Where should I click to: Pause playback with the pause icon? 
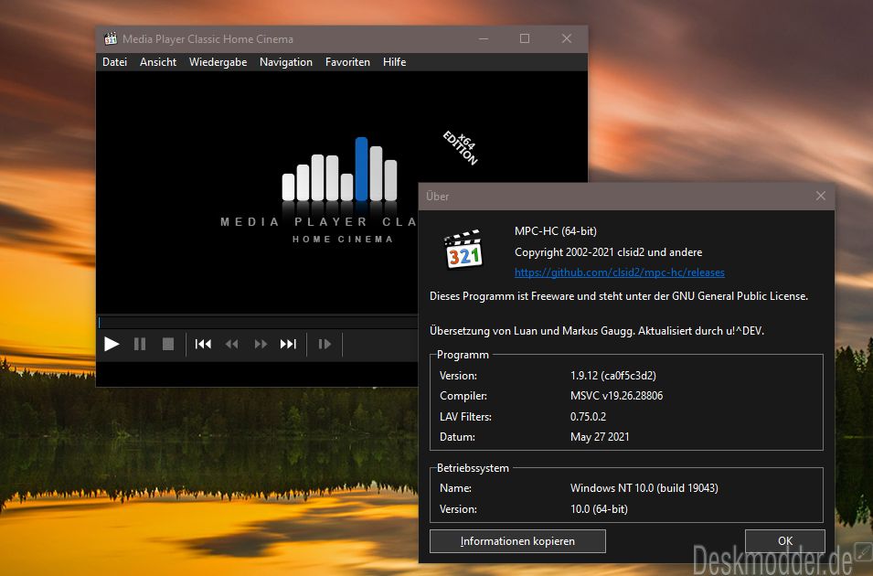coord(140,345)
